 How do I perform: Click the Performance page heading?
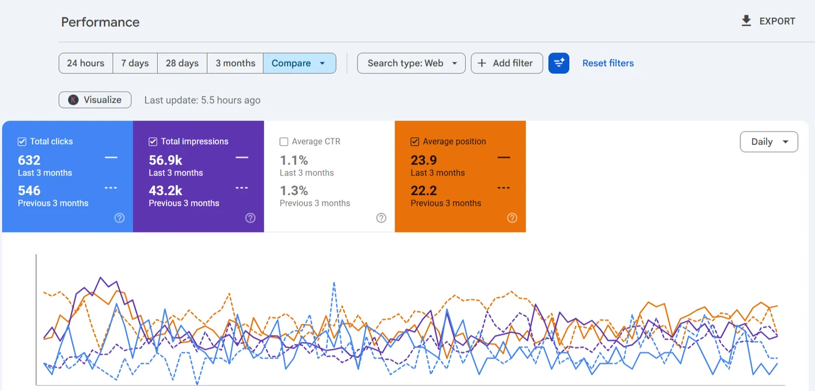pyautogui.click(x=100, y=22)
